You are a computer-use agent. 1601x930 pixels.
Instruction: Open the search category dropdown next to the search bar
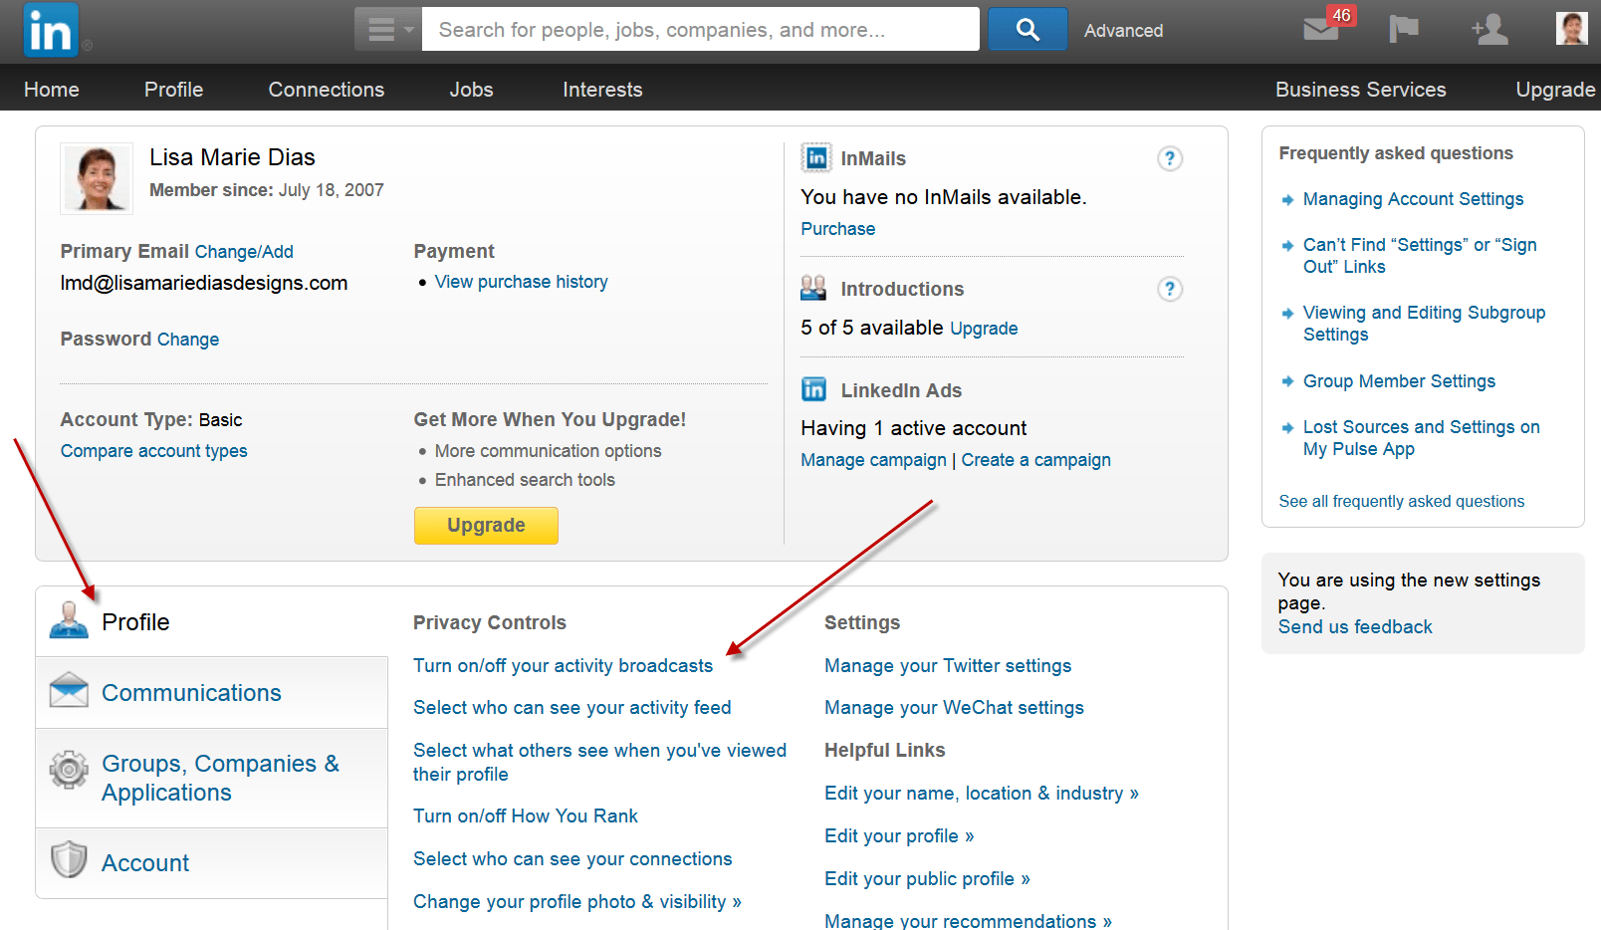[x=387, y=29]
